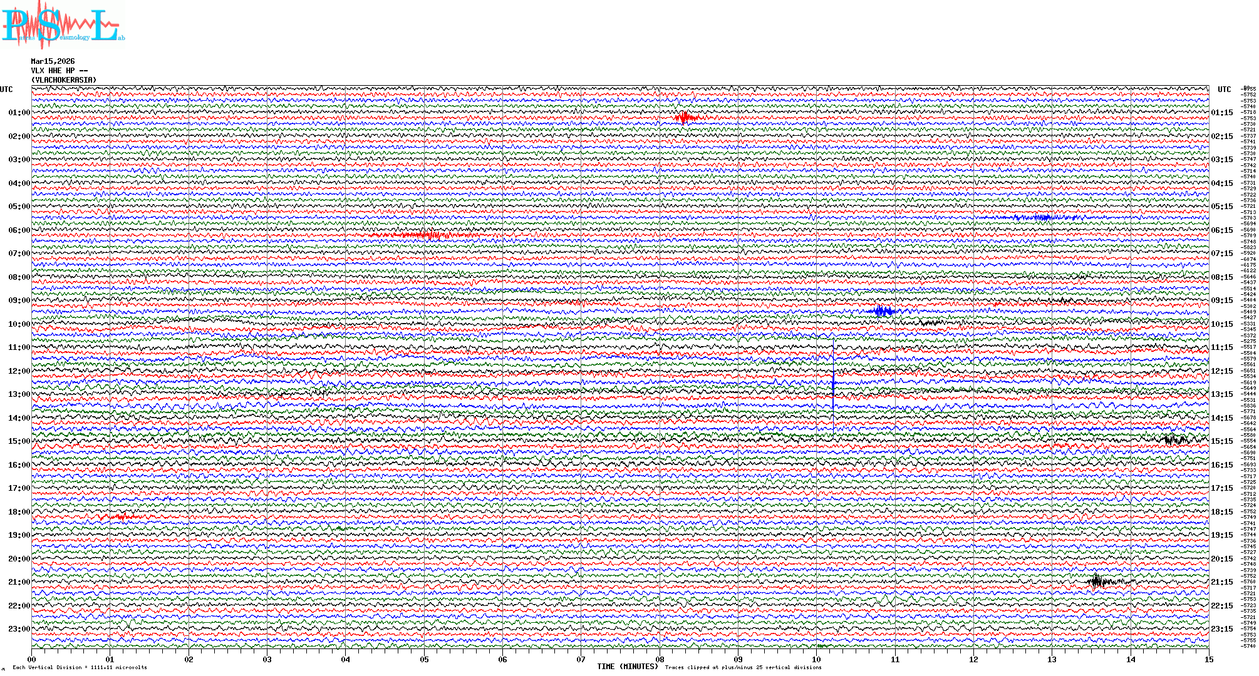Viewport: 1259px width, 676px height.
Task: Click the Mar15,2026 date label
Action: [53, 61]
